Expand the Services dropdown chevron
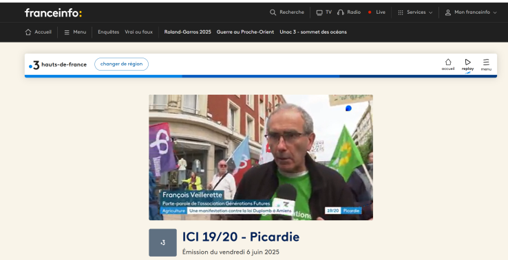This screenshot has width=508, height=260. (431, 12)
